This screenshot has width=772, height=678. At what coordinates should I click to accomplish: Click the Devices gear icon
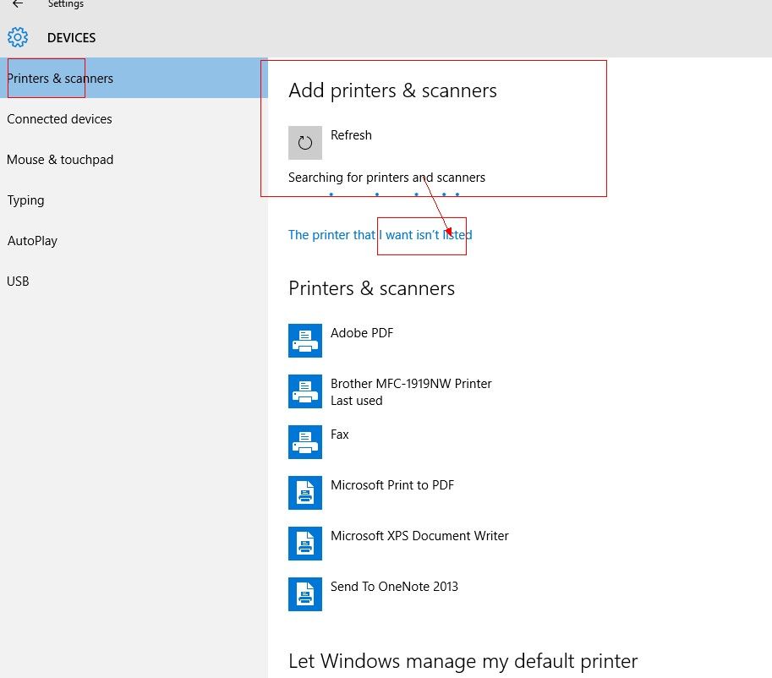18,38
